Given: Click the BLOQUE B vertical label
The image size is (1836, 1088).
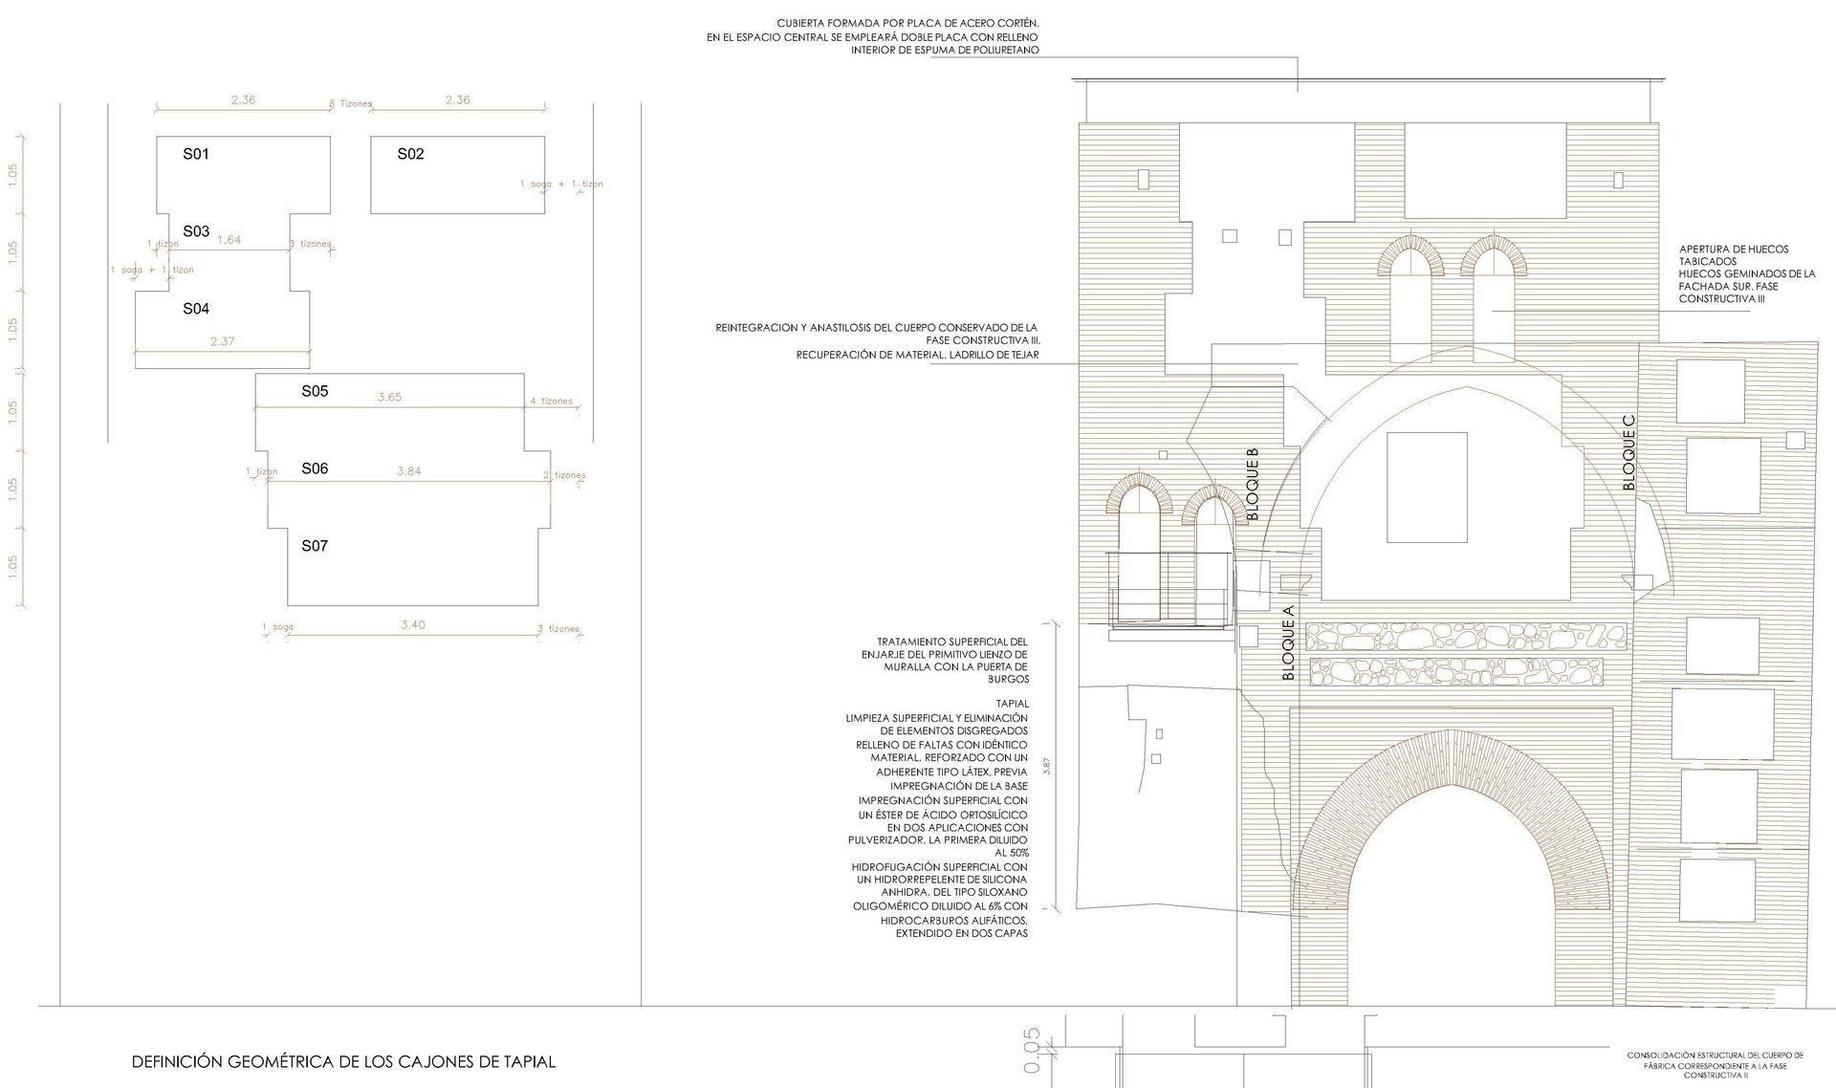Looking at the screenshot, I should 1253,485.
